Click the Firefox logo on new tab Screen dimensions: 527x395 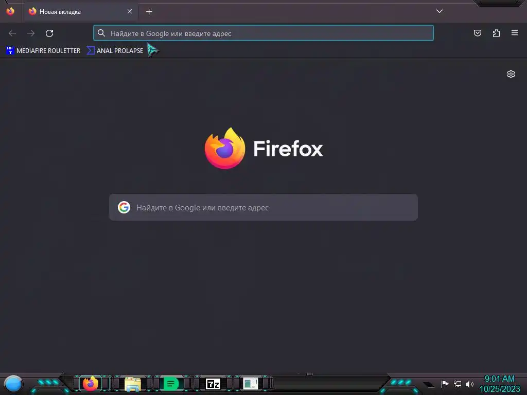(263, 148)
